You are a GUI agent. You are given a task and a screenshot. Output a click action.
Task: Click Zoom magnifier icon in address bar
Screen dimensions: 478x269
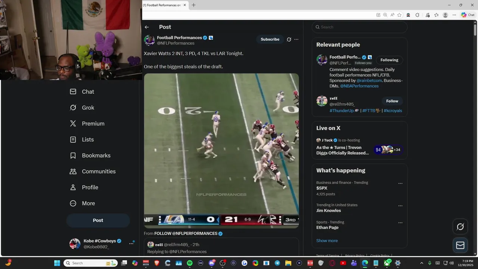tap(385, 15)
